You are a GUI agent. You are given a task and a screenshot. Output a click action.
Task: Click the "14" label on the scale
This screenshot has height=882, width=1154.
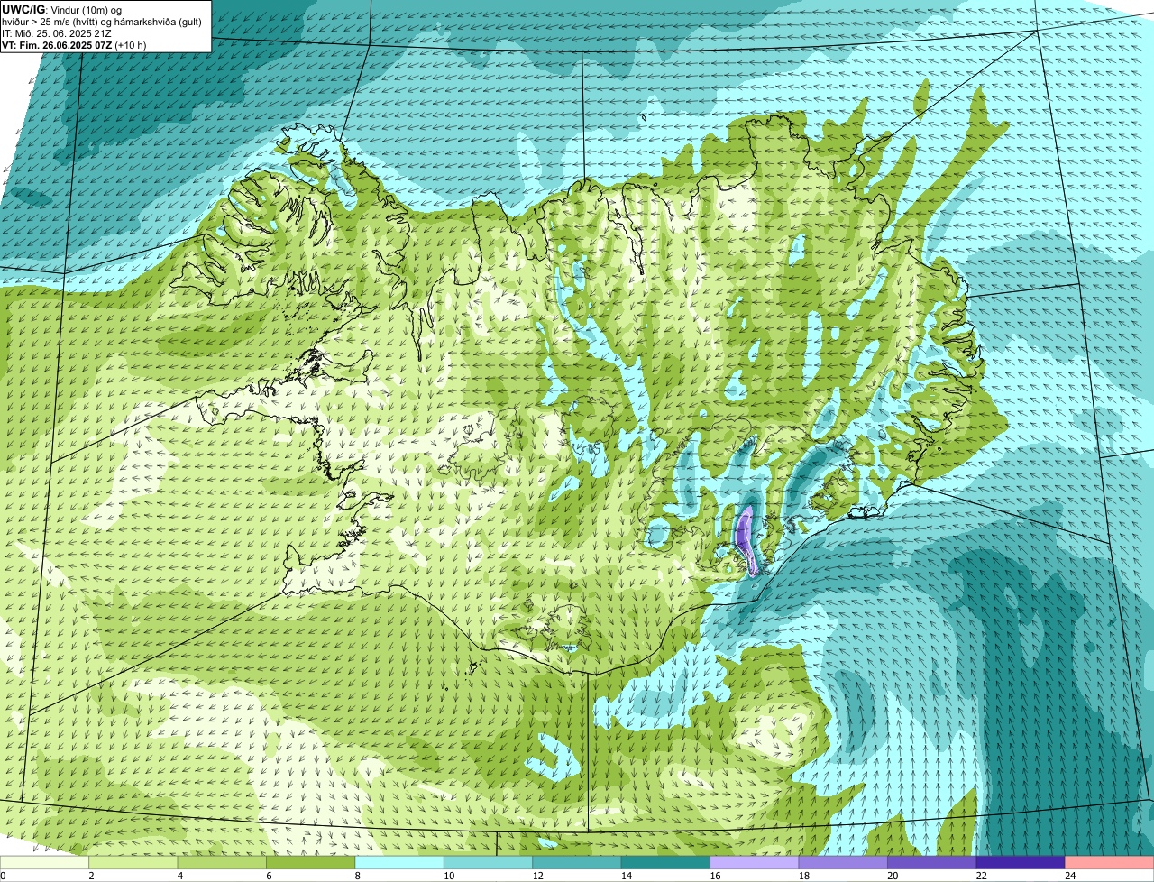click(627, 876)
